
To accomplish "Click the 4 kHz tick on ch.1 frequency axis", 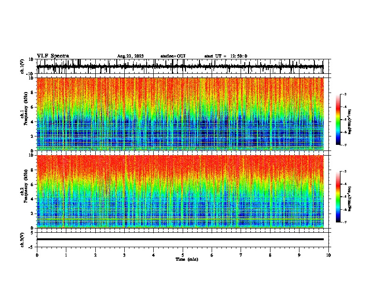I will pyautogui.click(x=33, y=122).
